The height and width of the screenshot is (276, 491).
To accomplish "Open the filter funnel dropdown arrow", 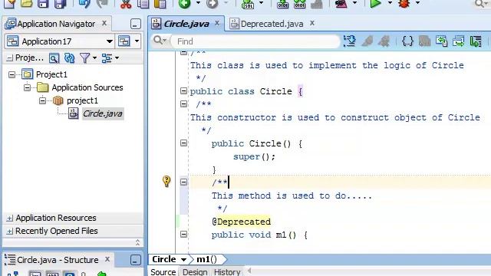I will pos(94,58).
